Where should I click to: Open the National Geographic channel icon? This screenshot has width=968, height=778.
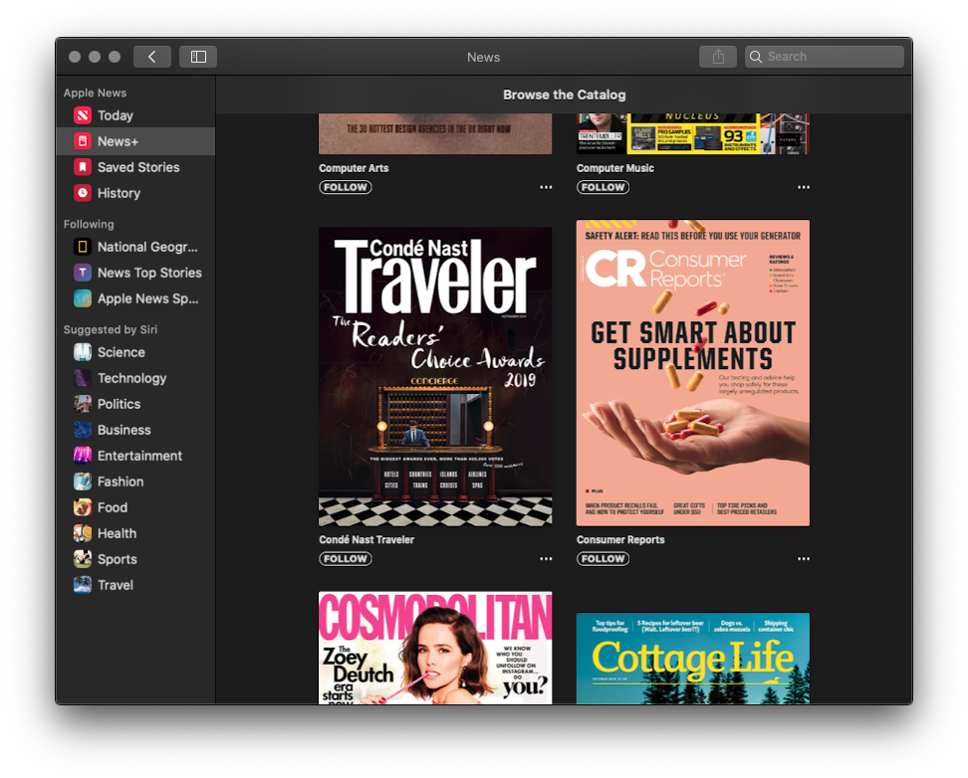coord(83,247)
